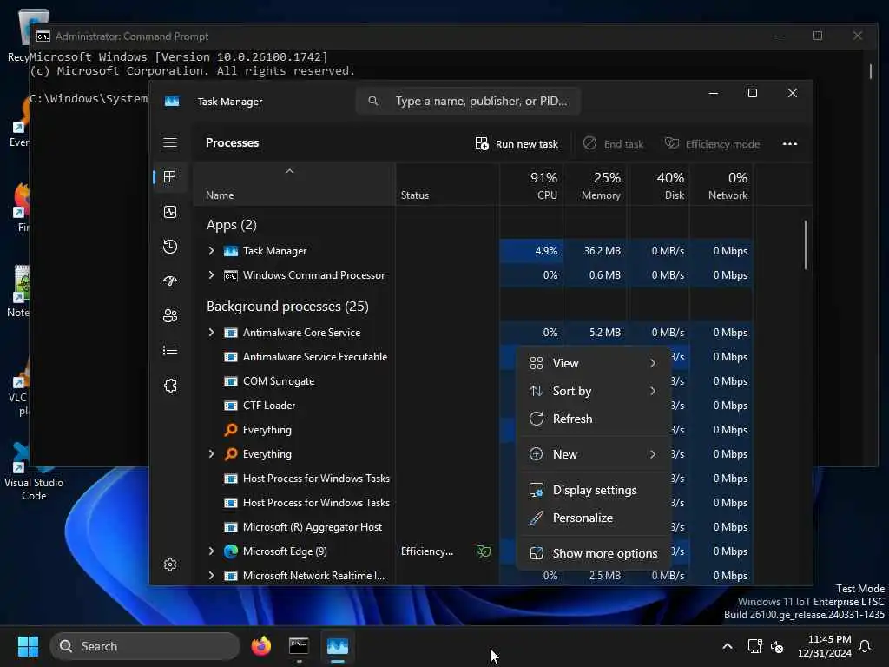Image resolution: width=889 pixels, height=667 pixels.
Task: Expand the Microsoft Edge (9) group
Action: [212, 551]
